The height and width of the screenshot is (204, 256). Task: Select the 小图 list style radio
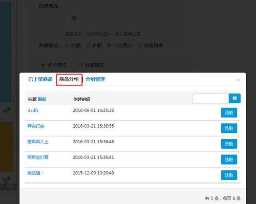88,46
